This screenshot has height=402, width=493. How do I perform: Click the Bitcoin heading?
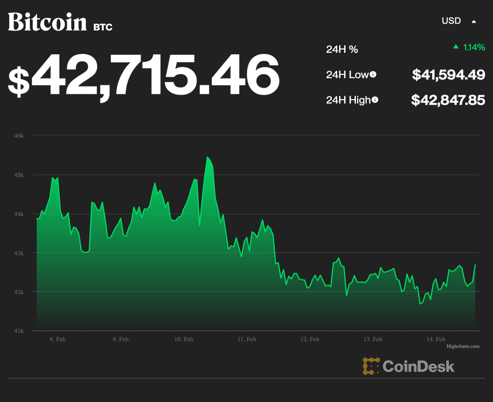point(47,22)
